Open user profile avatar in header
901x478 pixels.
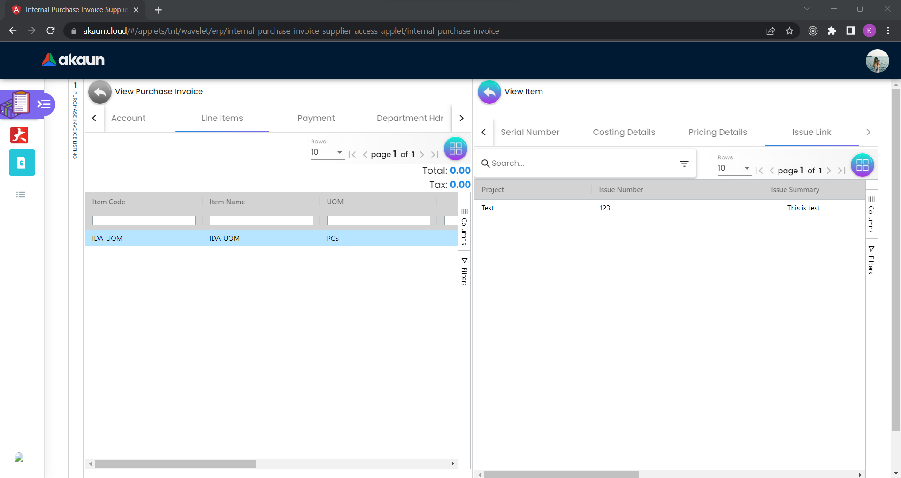877,61
